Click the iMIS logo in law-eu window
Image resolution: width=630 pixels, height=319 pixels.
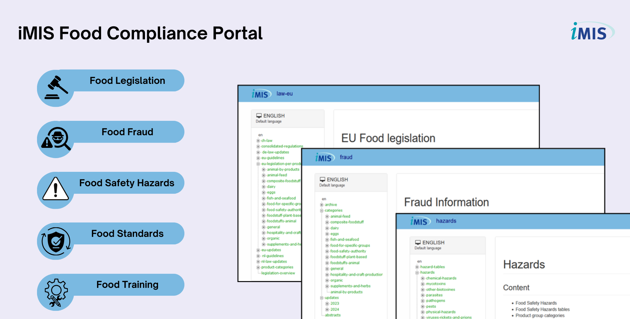coord(261,94)
